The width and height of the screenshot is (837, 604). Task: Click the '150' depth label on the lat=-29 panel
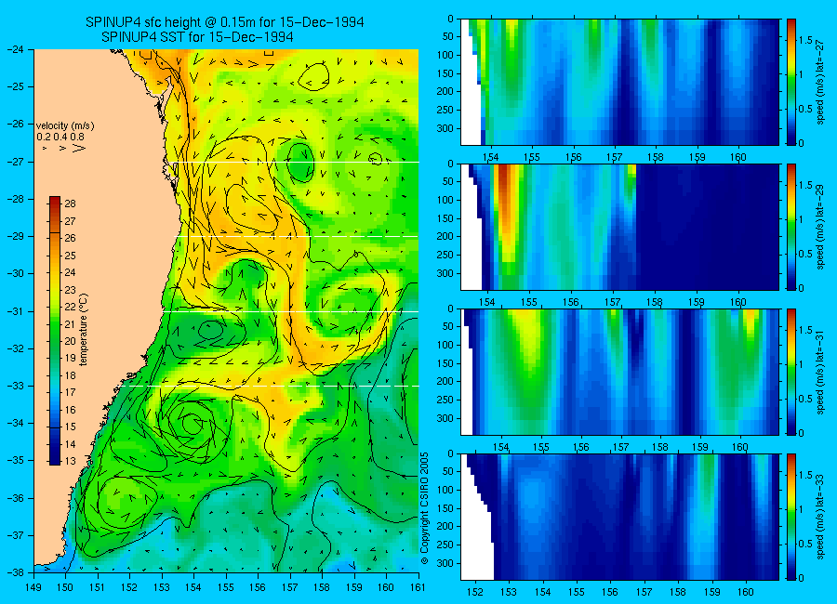tap(445, 218)
